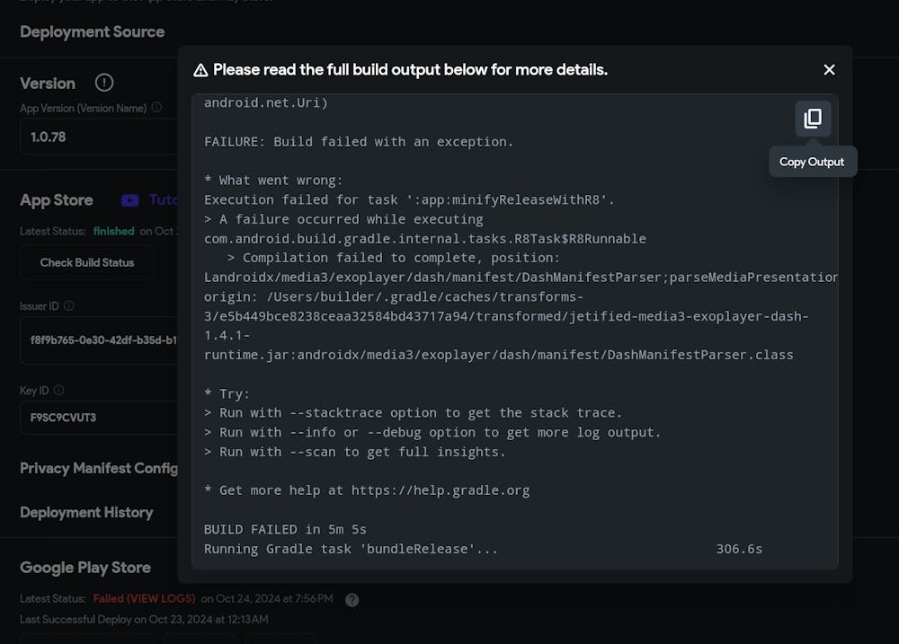Viewport: 899px width, 644px height.
Task: Click info icon next to App Version label
Action: pyautogui.click(x=156, y=108)
